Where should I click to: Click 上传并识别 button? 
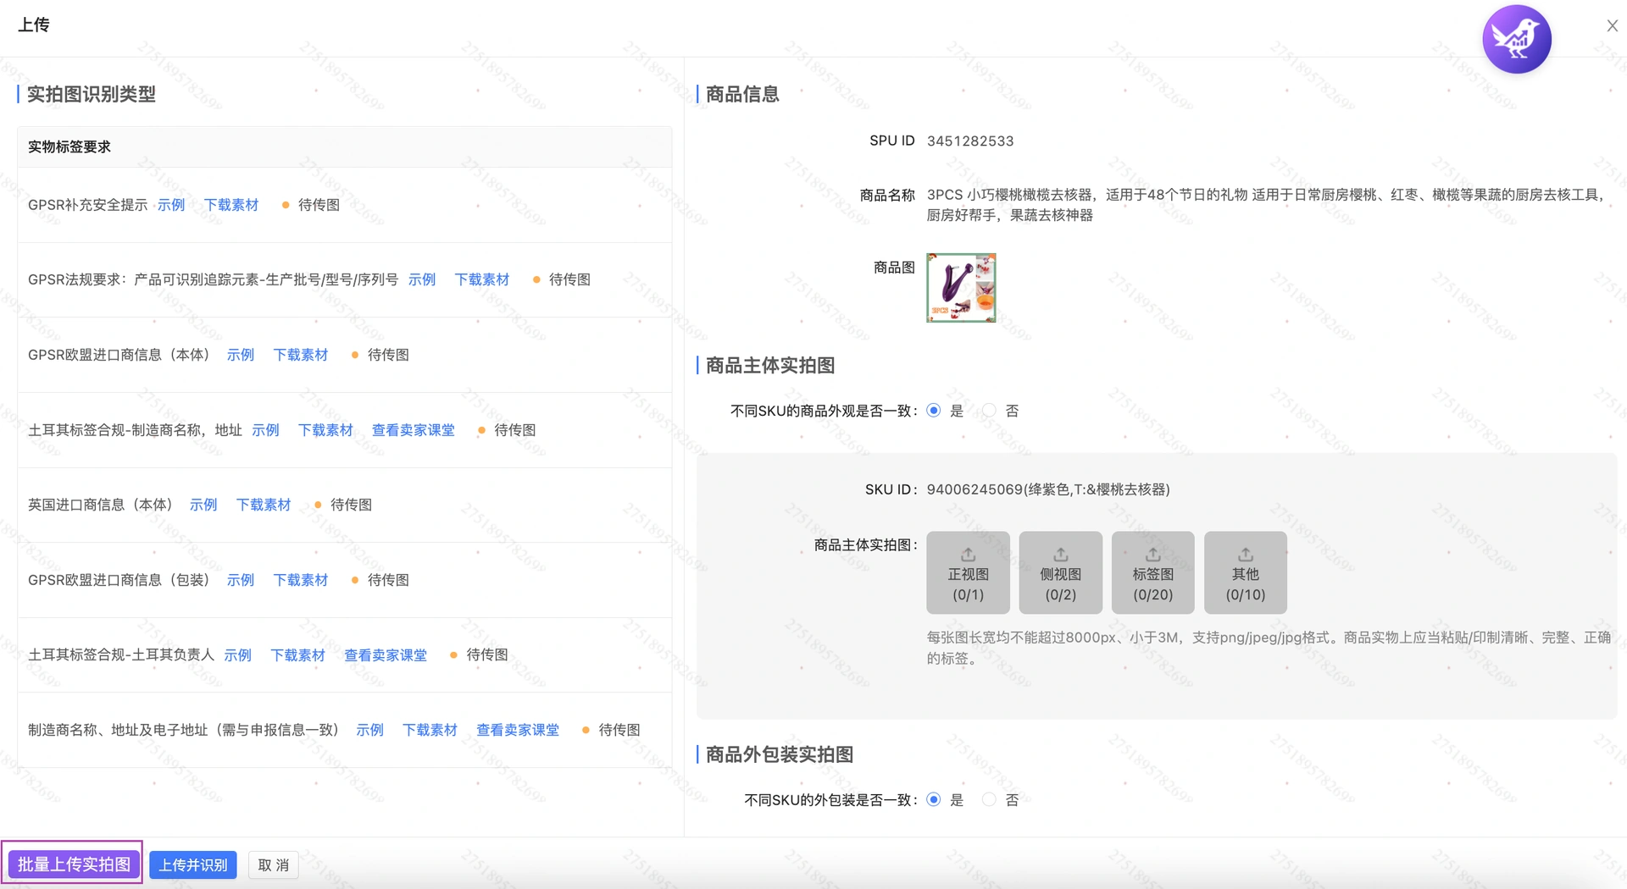(x=193, y=864)
